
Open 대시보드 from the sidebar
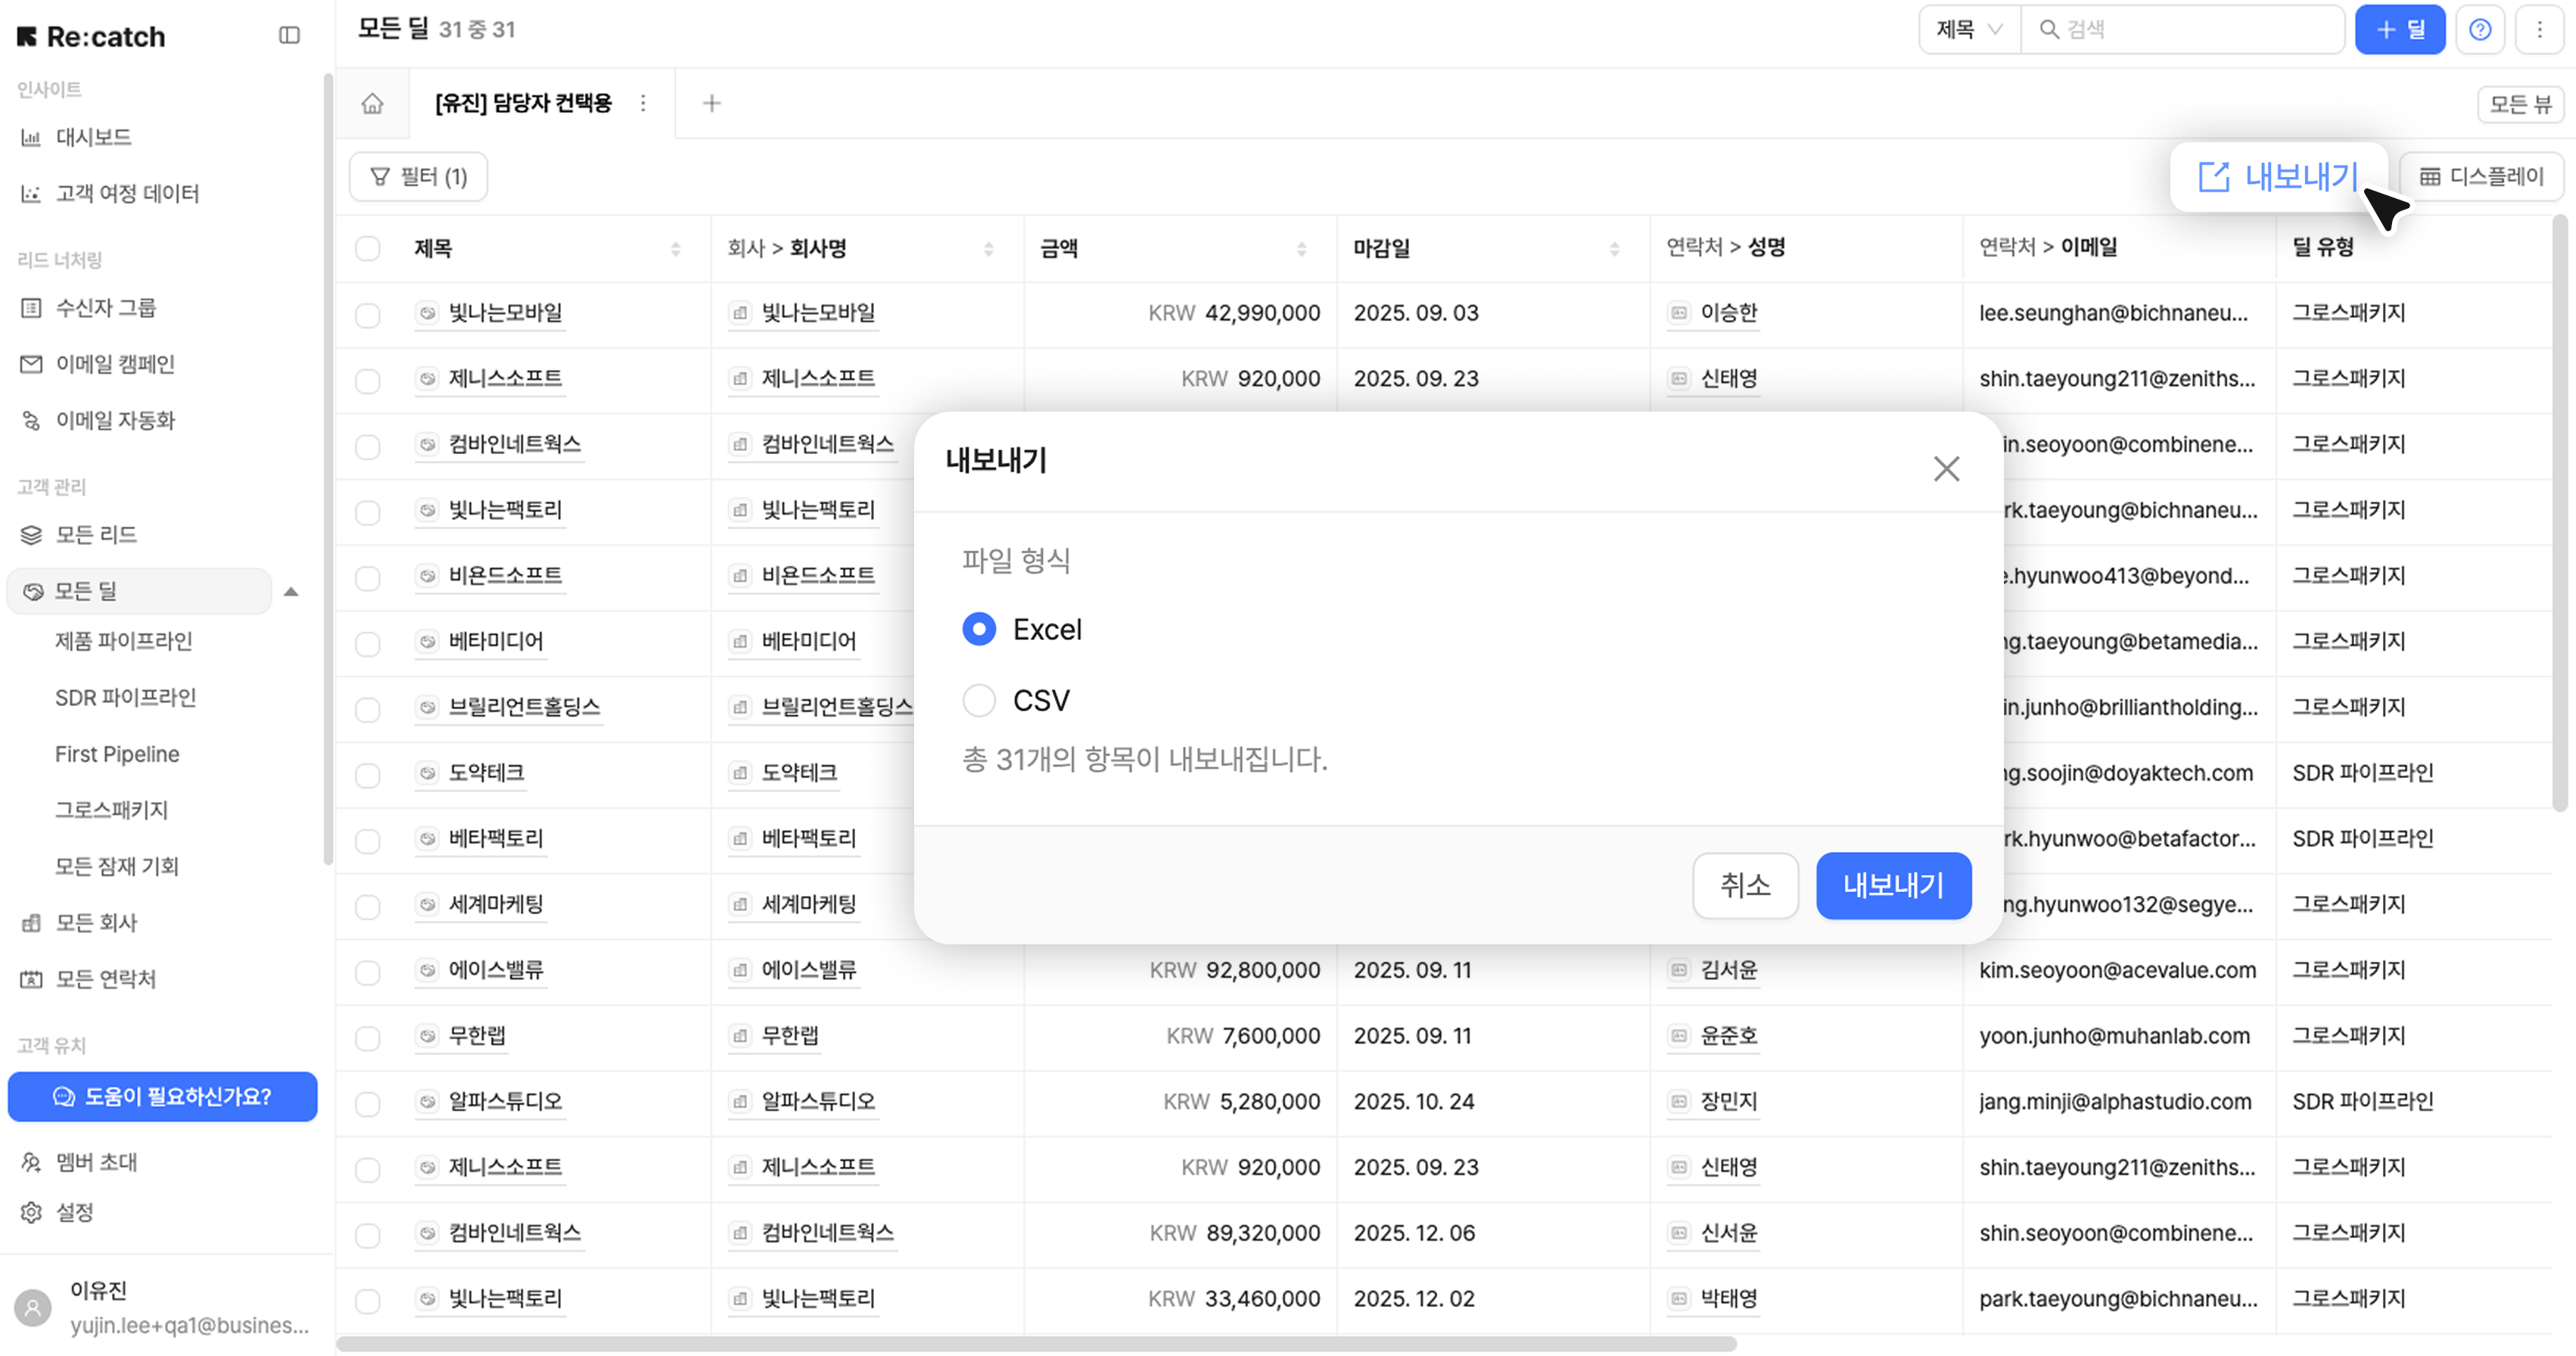93,137
